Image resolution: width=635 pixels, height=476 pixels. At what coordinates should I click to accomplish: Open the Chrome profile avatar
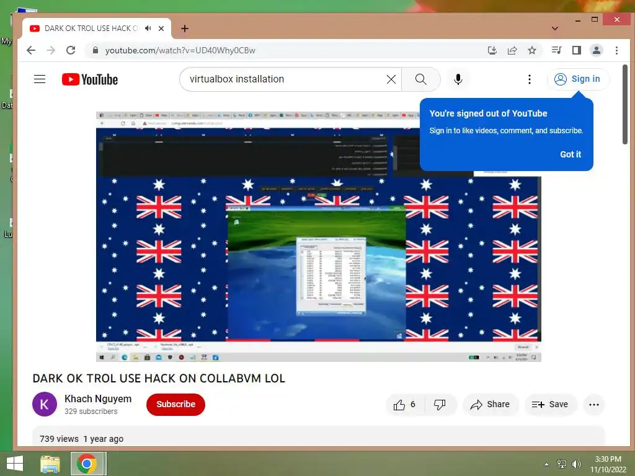coord(597,50)
